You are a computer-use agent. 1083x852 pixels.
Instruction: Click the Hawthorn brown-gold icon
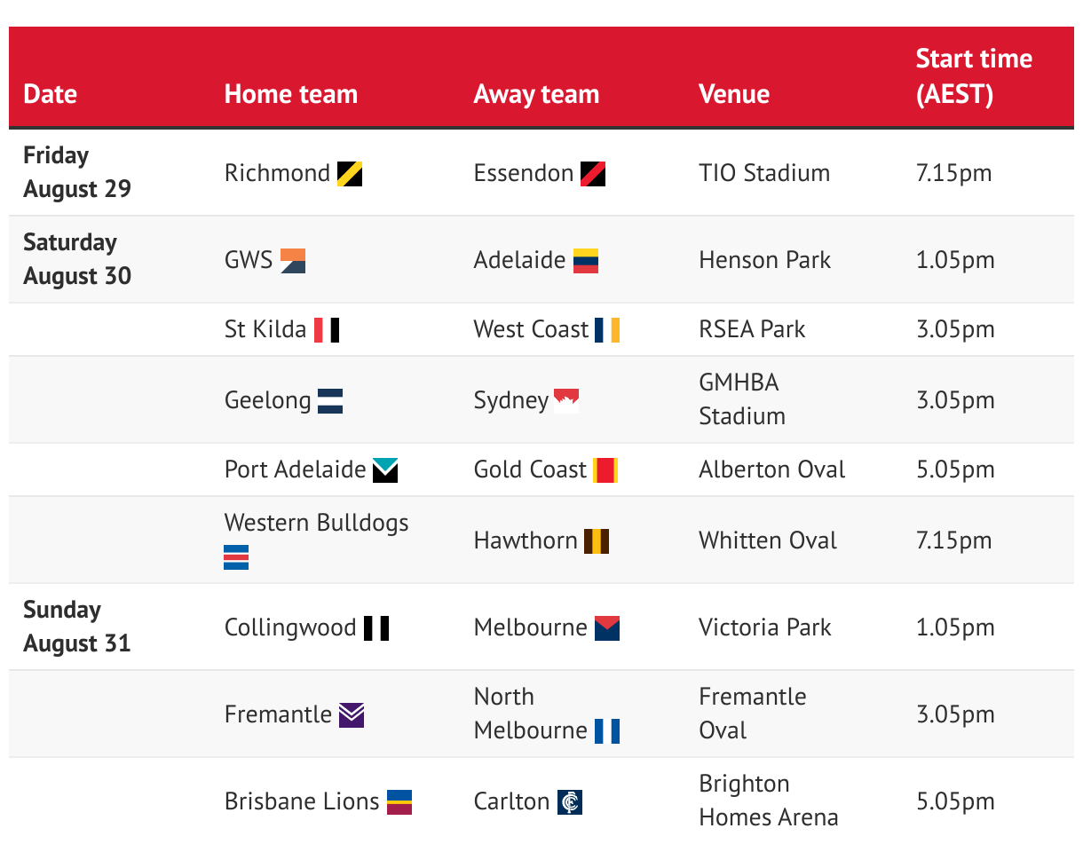pyautogui.click(x=597, y=541)
